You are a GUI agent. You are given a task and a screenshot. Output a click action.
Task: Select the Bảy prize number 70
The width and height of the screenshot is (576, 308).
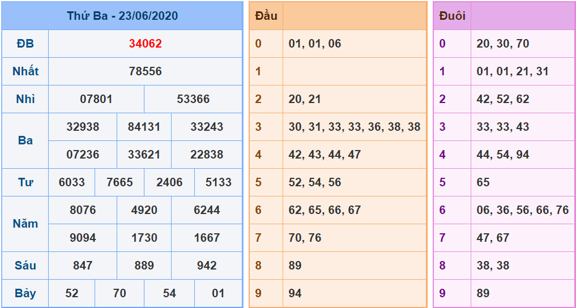coord(120,293)
